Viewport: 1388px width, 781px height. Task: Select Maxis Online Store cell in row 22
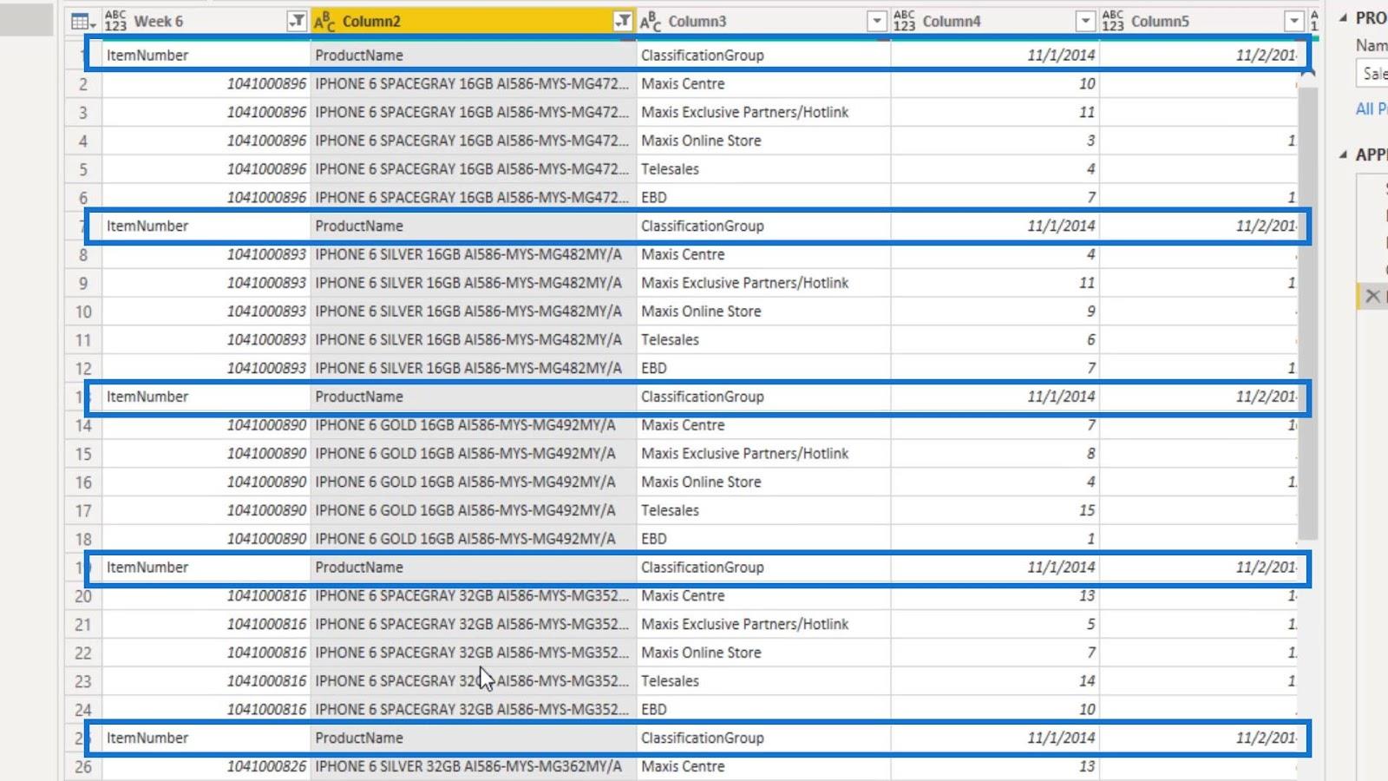(x=763, y=653)
